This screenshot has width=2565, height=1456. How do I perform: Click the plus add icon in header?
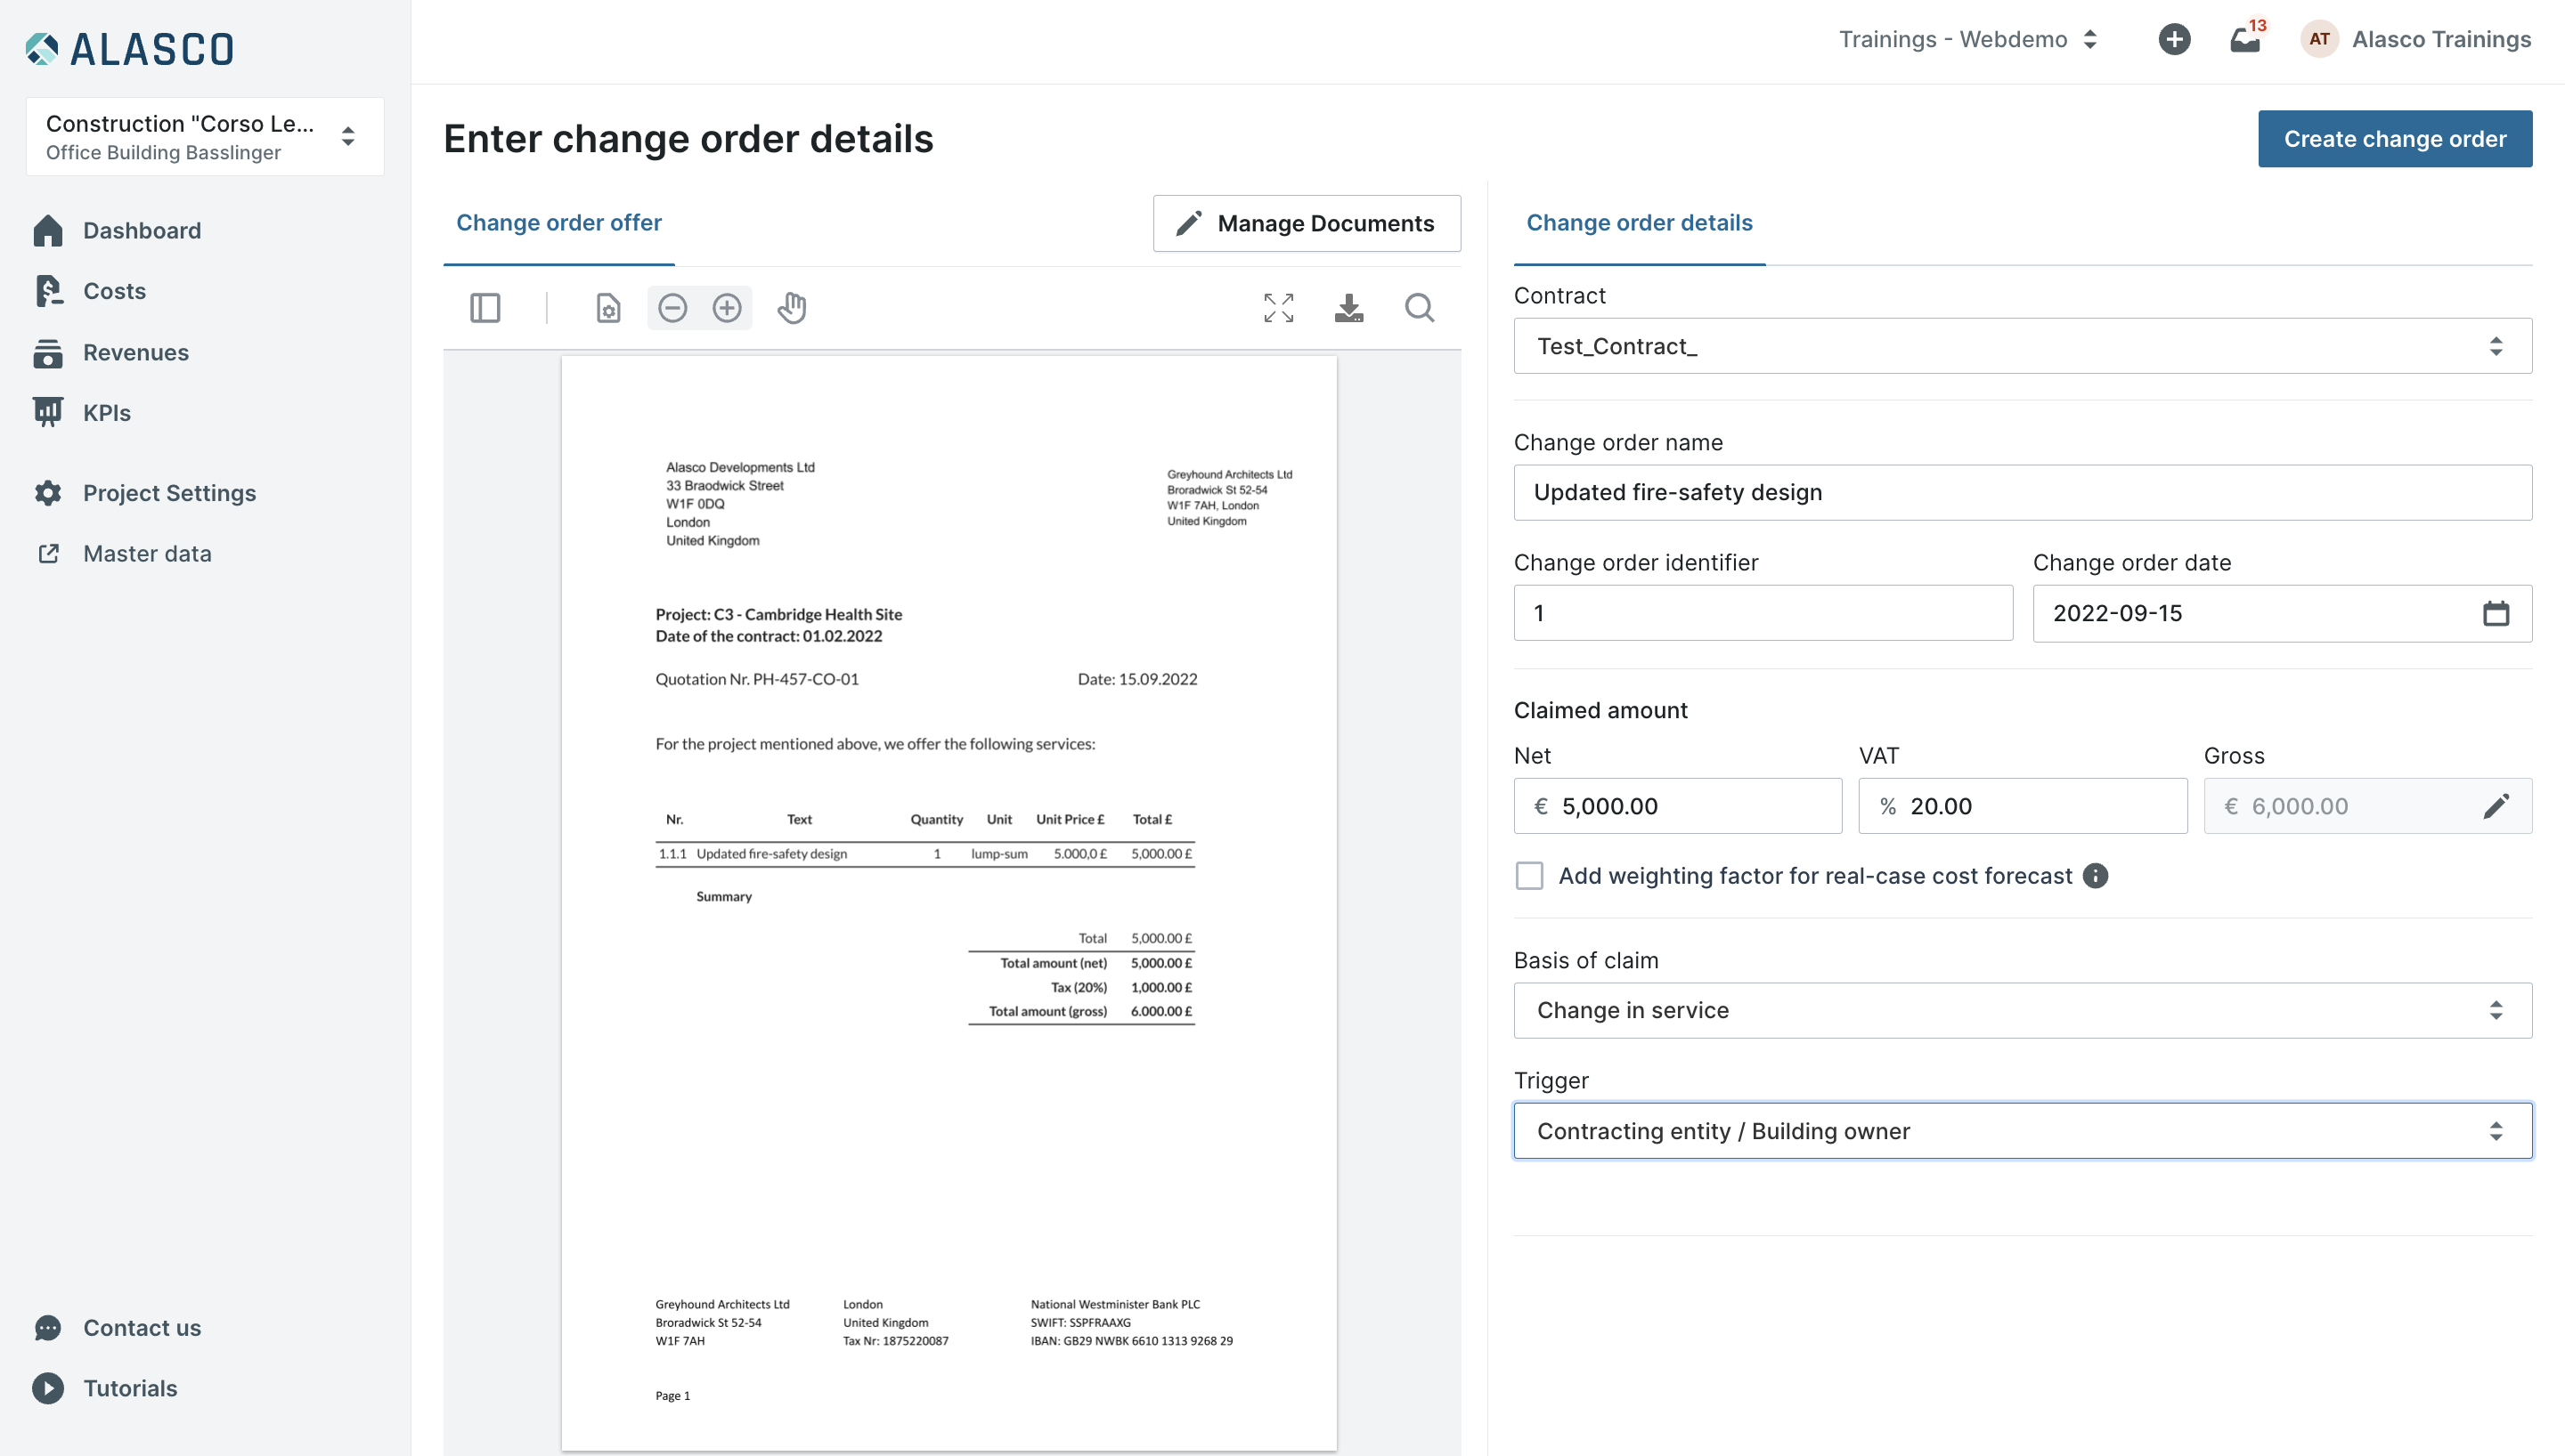point(2174,40)
